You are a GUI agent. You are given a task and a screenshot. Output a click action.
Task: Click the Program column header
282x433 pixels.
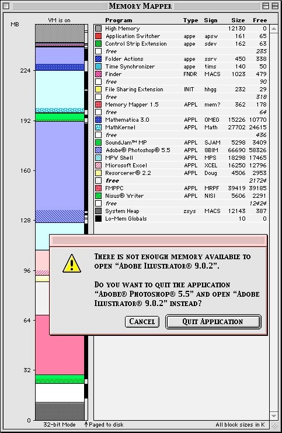pyautogui.click(x=119, y=20)
